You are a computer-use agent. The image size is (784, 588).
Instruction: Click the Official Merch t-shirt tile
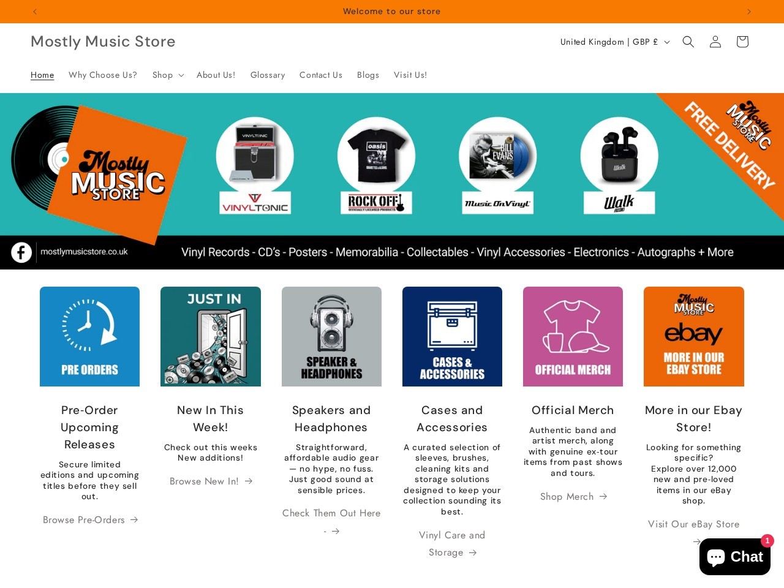[x=573, y=336]
